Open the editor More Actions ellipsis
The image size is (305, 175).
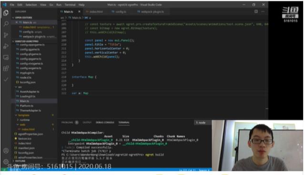(x=263, y=11)
